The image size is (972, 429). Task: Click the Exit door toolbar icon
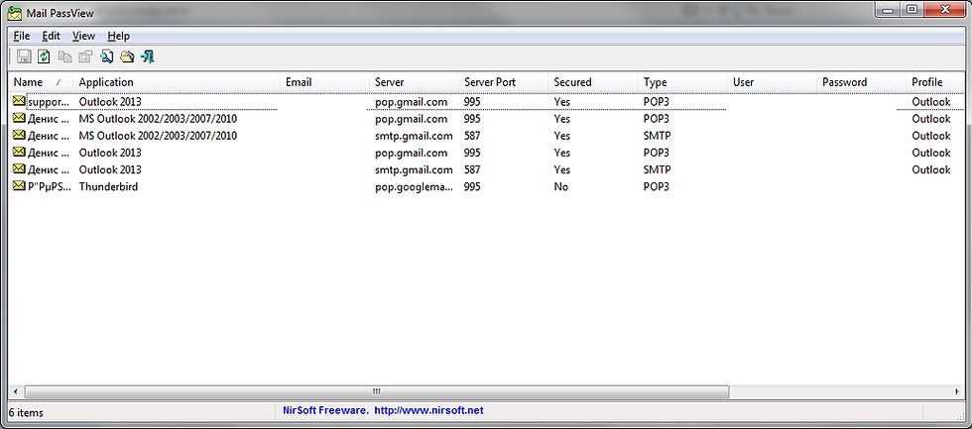(x=148, y=56)
